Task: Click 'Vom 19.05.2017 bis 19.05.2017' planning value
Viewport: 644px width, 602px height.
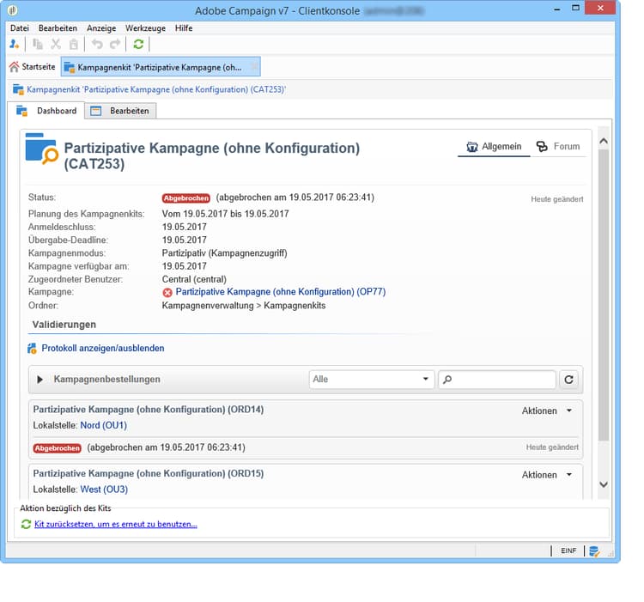Action: coord(225,214)
